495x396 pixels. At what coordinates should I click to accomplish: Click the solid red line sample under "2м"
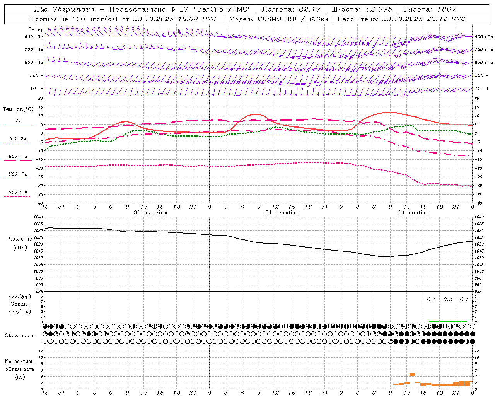[18, 125]
